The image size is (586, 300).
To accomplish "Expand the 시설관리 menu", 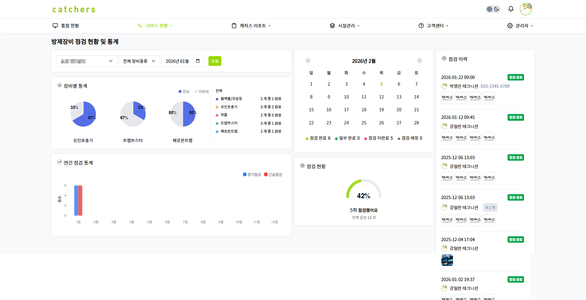I will (x=345, y=26).
